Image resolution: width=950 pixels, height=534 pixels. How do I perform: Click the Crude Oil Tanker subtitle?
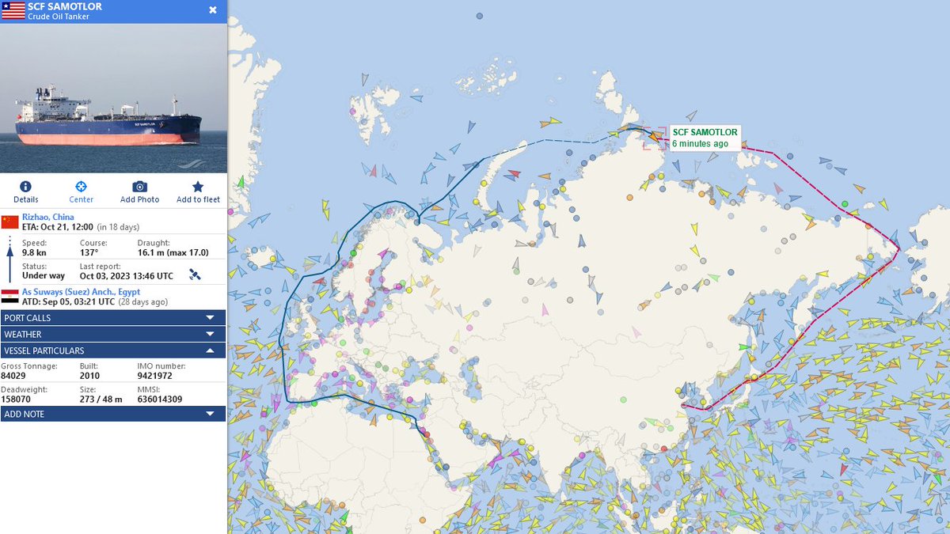click(57, 16)
